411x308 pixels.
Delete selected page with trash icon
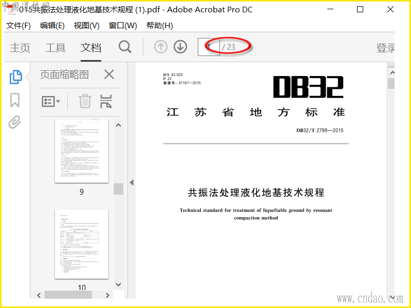coord(85,101)
